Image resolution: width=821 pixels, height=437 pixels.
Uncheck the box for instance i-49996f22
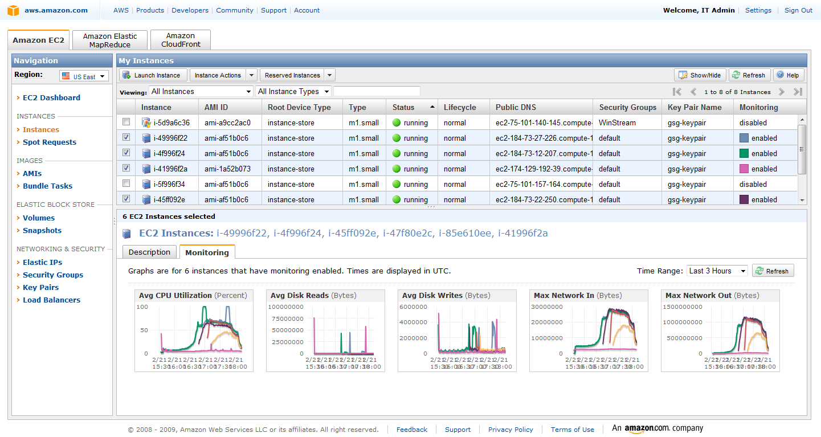click(x=126, y=137)
